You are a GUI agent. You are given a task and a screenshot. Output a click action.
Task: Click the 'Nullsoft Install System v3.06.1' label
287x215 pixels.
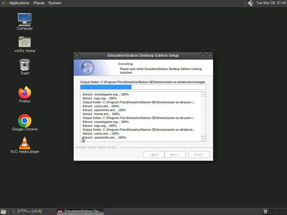[97, 147]
